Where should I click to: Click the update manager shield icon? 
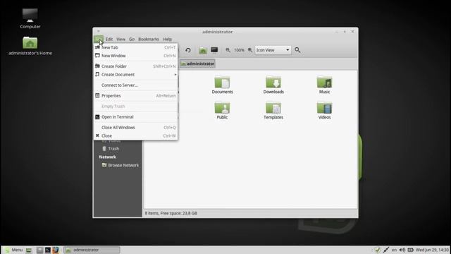[x=378, y=250]
